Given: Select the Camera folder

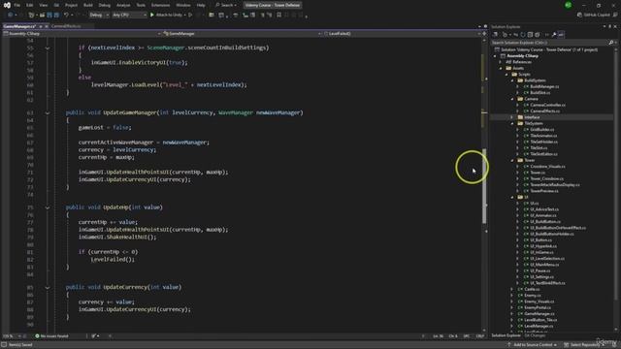Looking at the screenshot, I should pos(531,99).
